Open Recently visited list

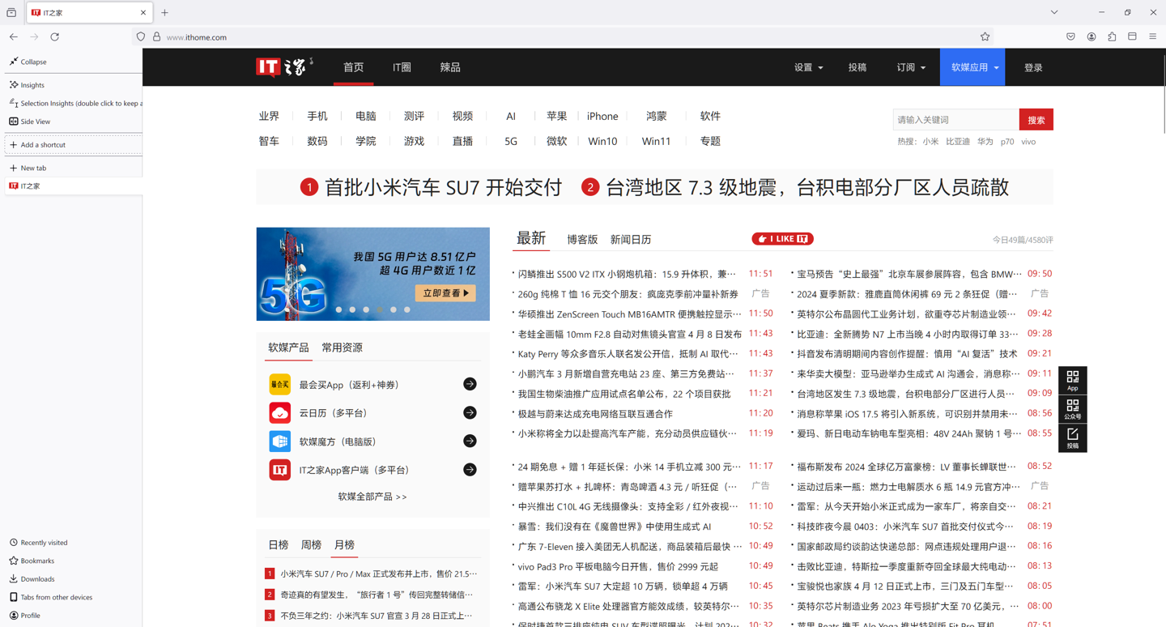coord(39,543)
